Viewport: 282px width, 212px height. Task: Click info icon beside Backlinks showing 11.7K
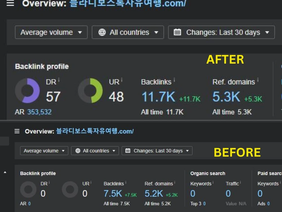[174, 80]
